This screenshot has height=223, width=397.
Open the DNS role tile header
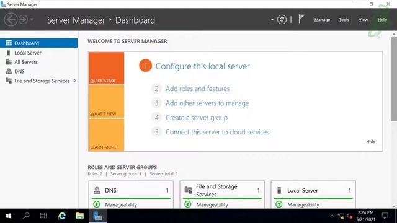[131, 190]
